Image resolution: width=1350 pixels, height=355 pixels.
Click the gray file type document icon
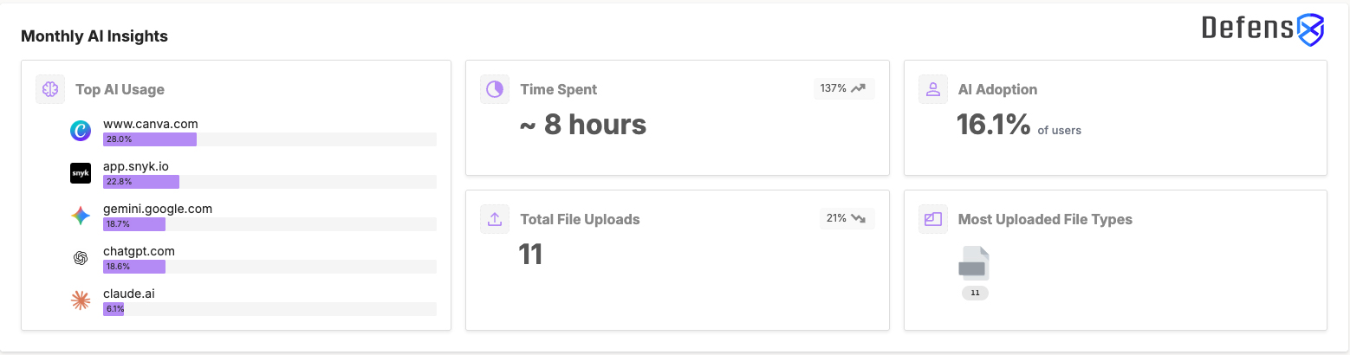(974, 263)
